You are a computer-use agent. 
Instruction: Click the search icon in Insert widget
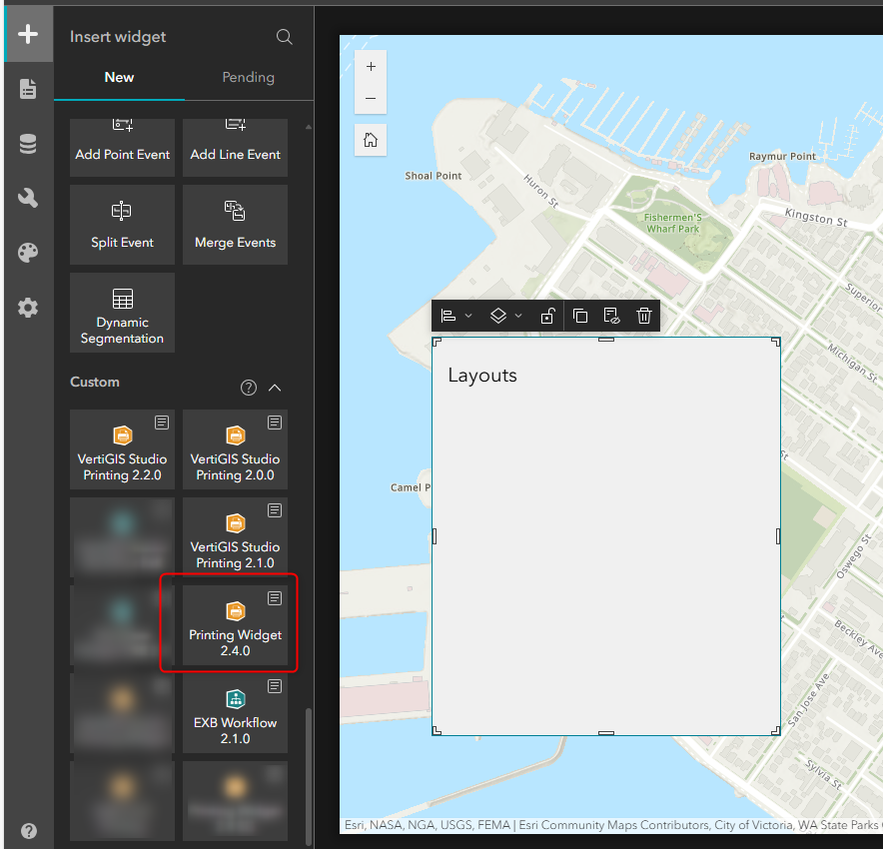click(x=285, y=37)
